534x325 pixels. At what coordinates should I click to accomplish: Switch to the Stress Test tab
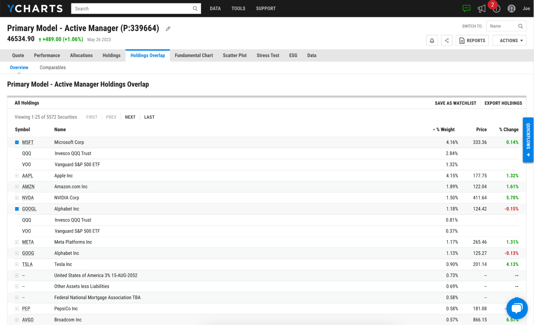tap(268, 55)
